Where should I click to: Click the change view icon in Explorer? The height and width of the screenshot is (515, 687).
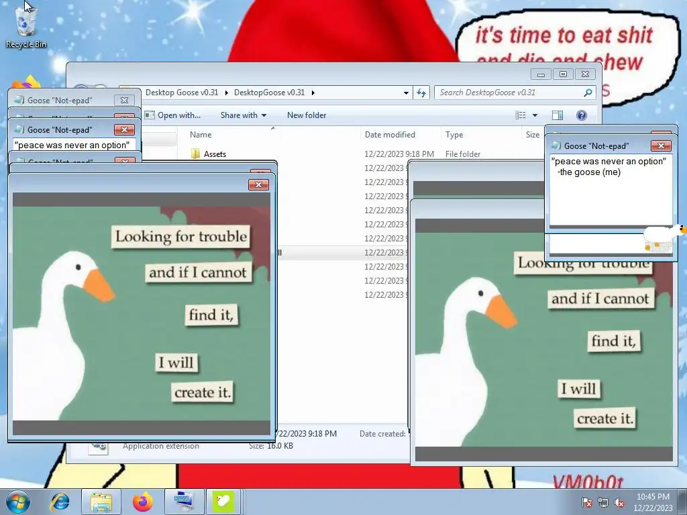coord(521,115)
